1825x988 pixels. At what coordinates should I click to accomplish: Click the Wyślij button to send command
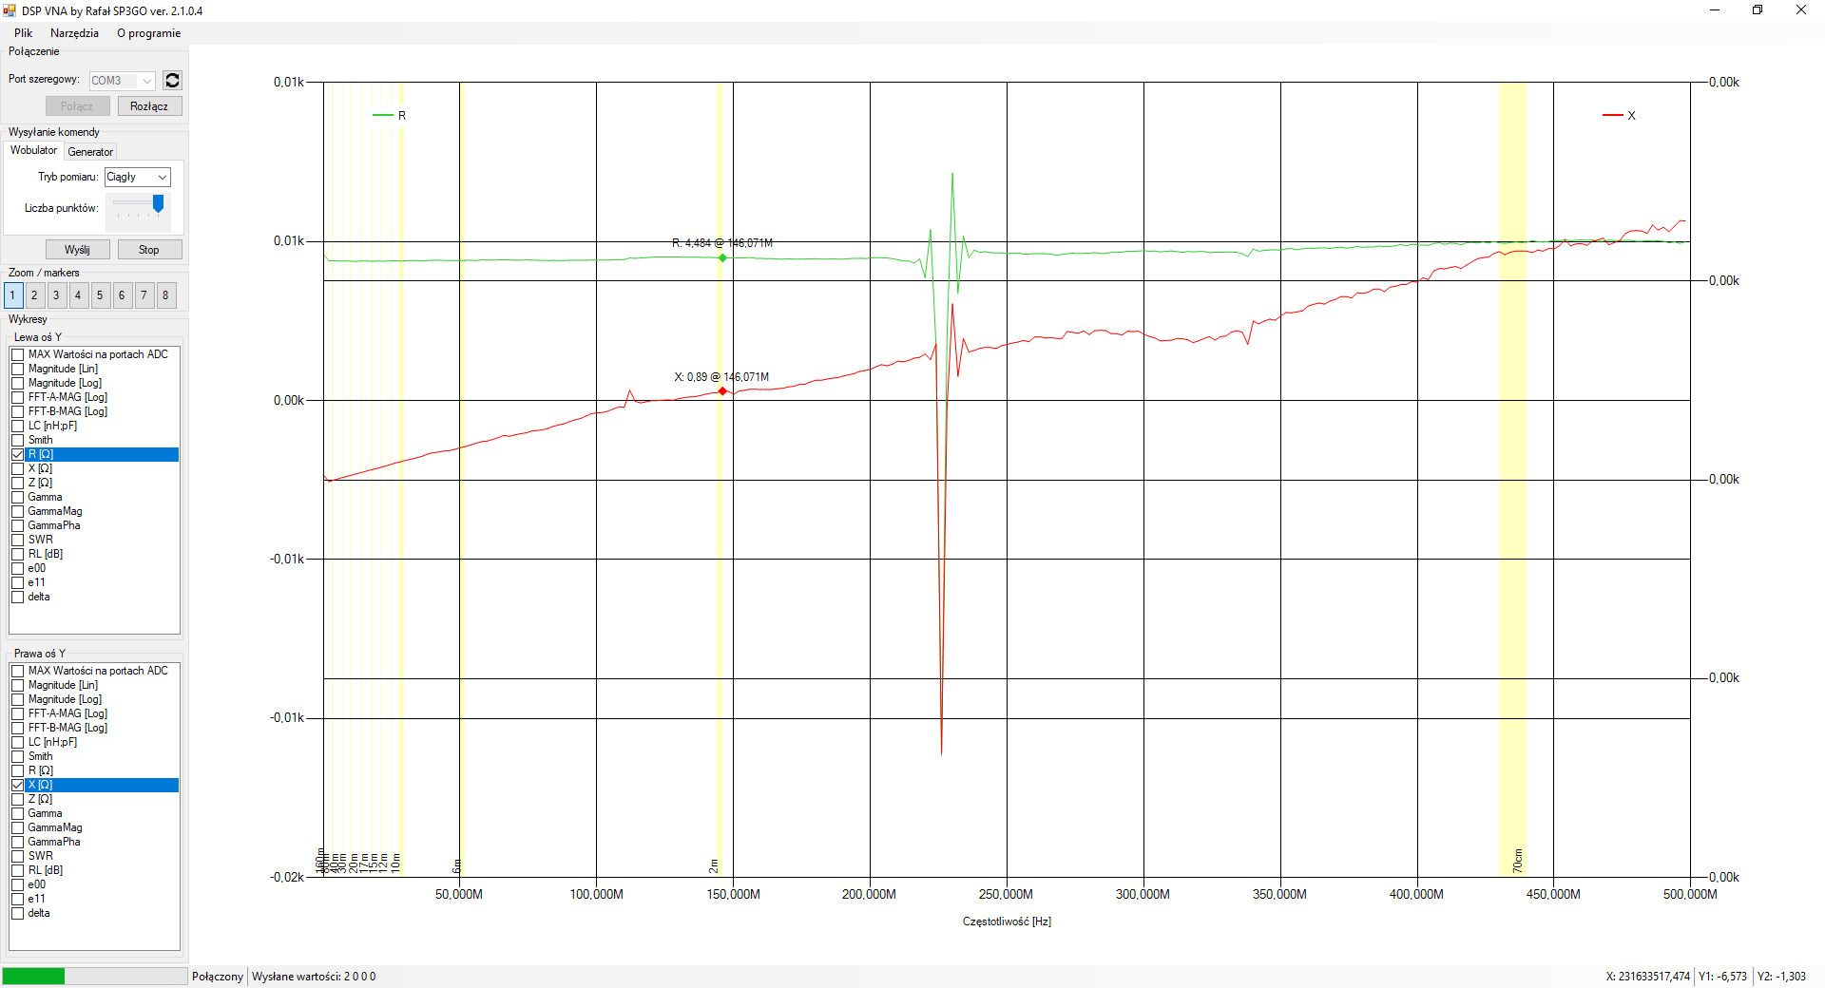77,250
